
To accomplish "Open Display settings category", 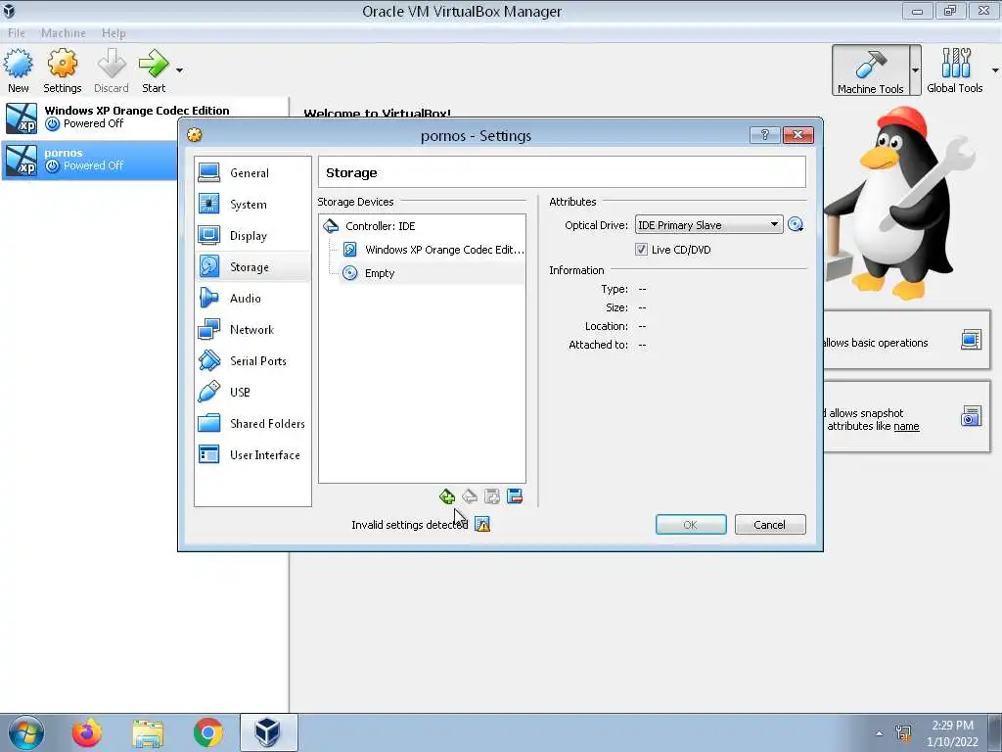I will click(x=252, y=235).
